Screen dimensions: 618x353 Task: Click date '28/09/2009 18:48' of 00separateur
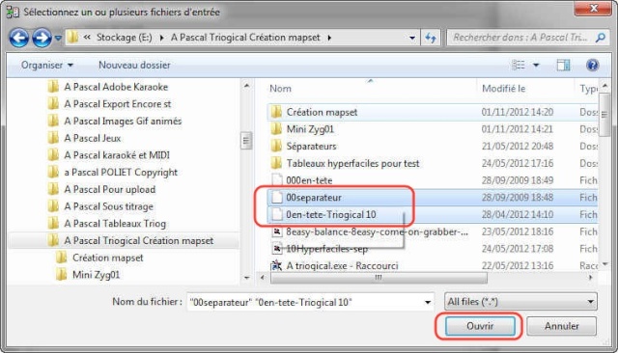pyautogui.click(x=518, y=198)
